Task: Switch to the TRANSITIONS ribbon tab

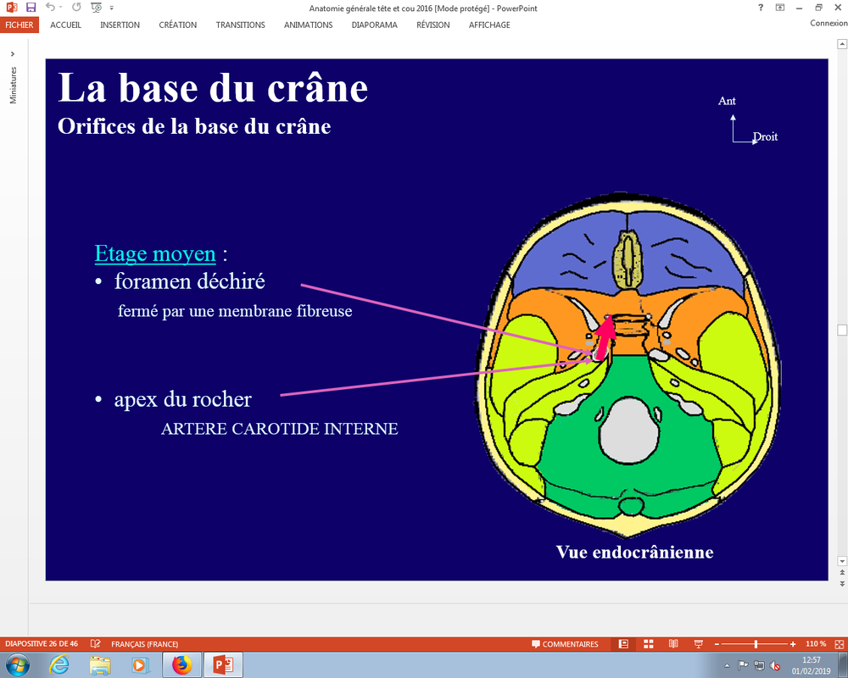Action: (240, 25)
